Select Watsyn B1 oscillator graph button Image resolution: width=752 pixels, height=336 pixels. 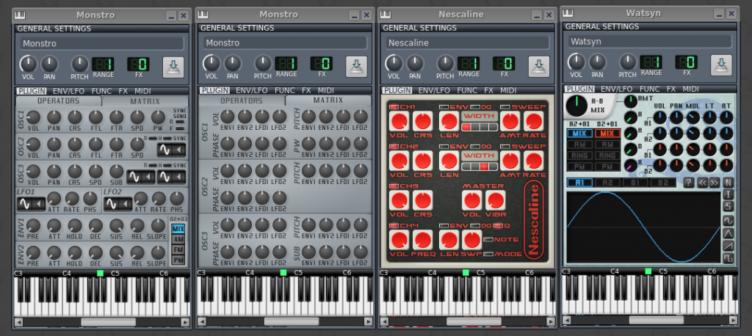point(635,183)
